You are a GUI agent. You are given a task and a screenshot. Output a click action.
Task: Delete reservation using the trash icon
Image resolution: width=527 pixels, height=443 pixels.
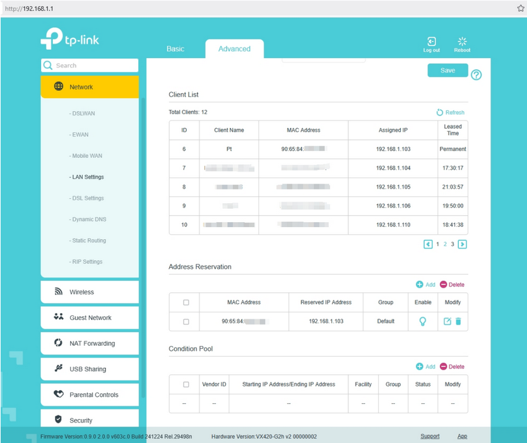tap(458, 321)
